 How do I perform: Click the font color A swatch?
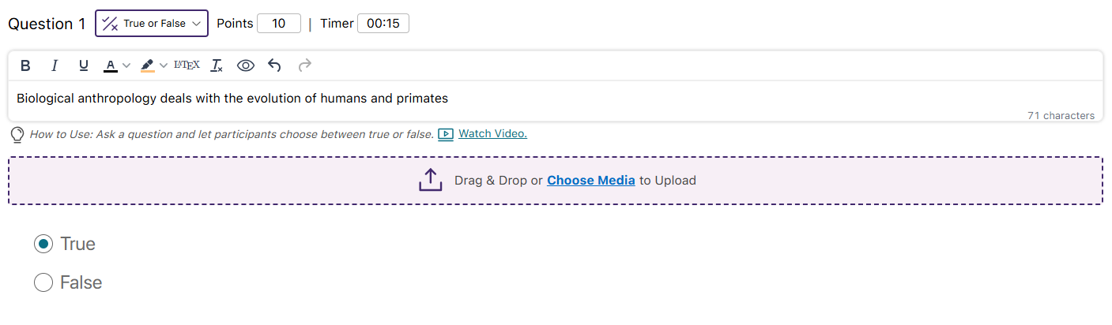(x=111, y=65)
